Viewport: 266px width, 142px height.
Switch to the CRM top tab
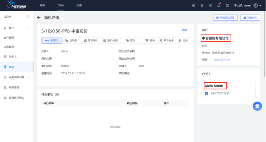point(61,5)
